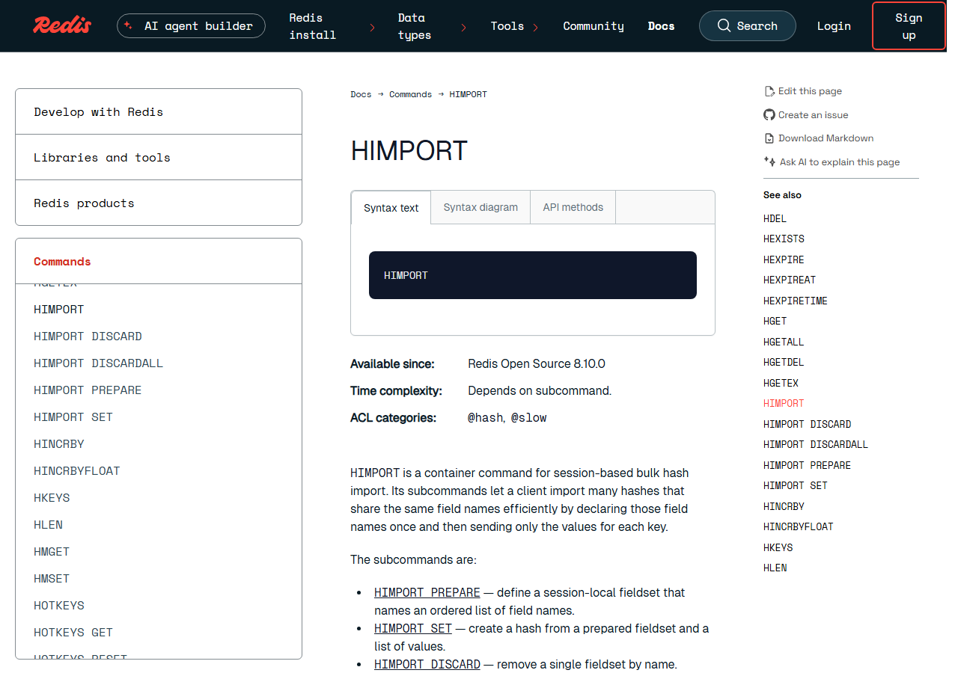
Task: Open HIMPORT DISCARDALL in the See also list
Action: click(816, 444)
